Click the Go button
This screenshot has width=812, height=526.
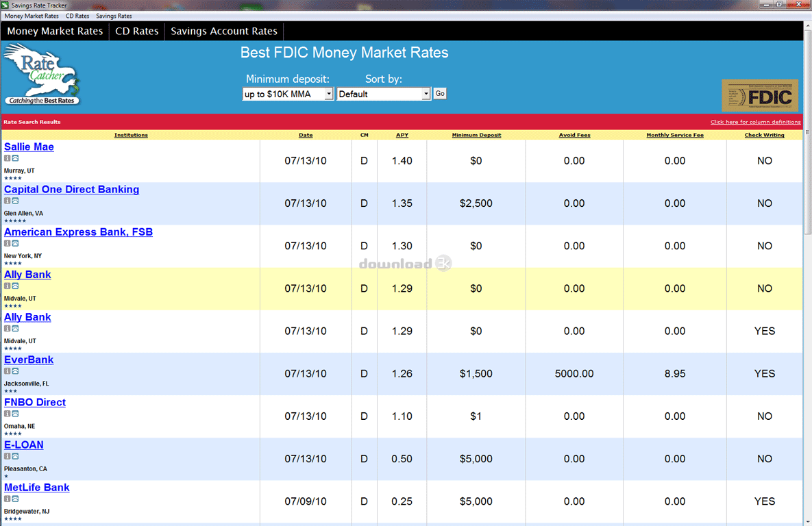[x=440, y=94]
